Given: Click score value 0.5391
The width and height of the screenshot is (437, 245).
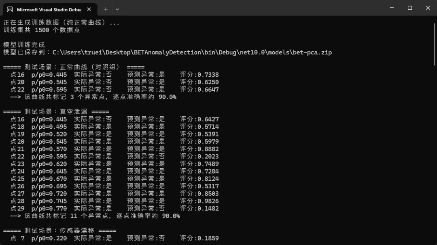Looking at the screenshot, I should (x=208, y=134).
